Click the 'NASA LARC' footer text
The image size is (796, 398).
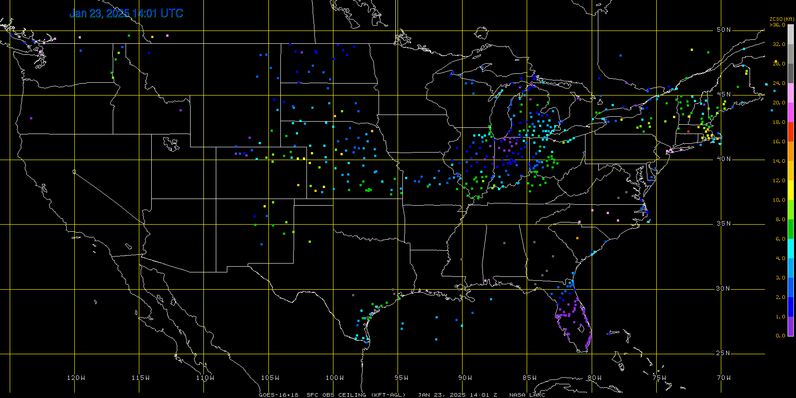[x=527, y=394]
